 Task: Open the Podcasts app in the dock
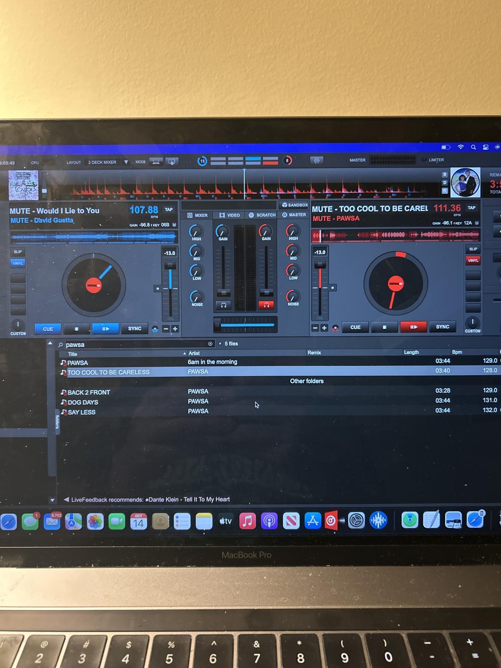(269, 521)
